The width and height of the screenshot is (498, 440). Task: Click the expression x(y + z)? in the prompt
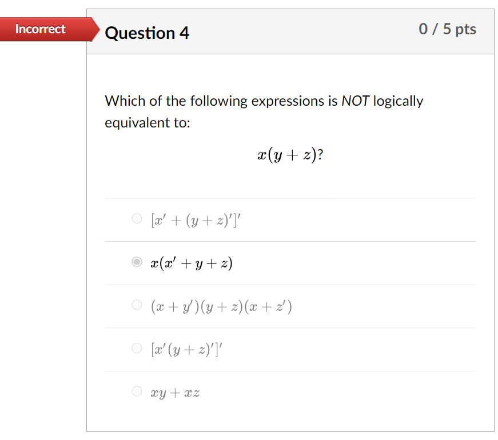pos(290,154)
